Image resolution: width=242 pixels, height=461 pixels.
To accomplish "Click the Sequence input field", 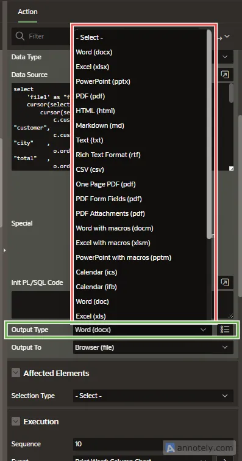I will click(x=153, y=444).
